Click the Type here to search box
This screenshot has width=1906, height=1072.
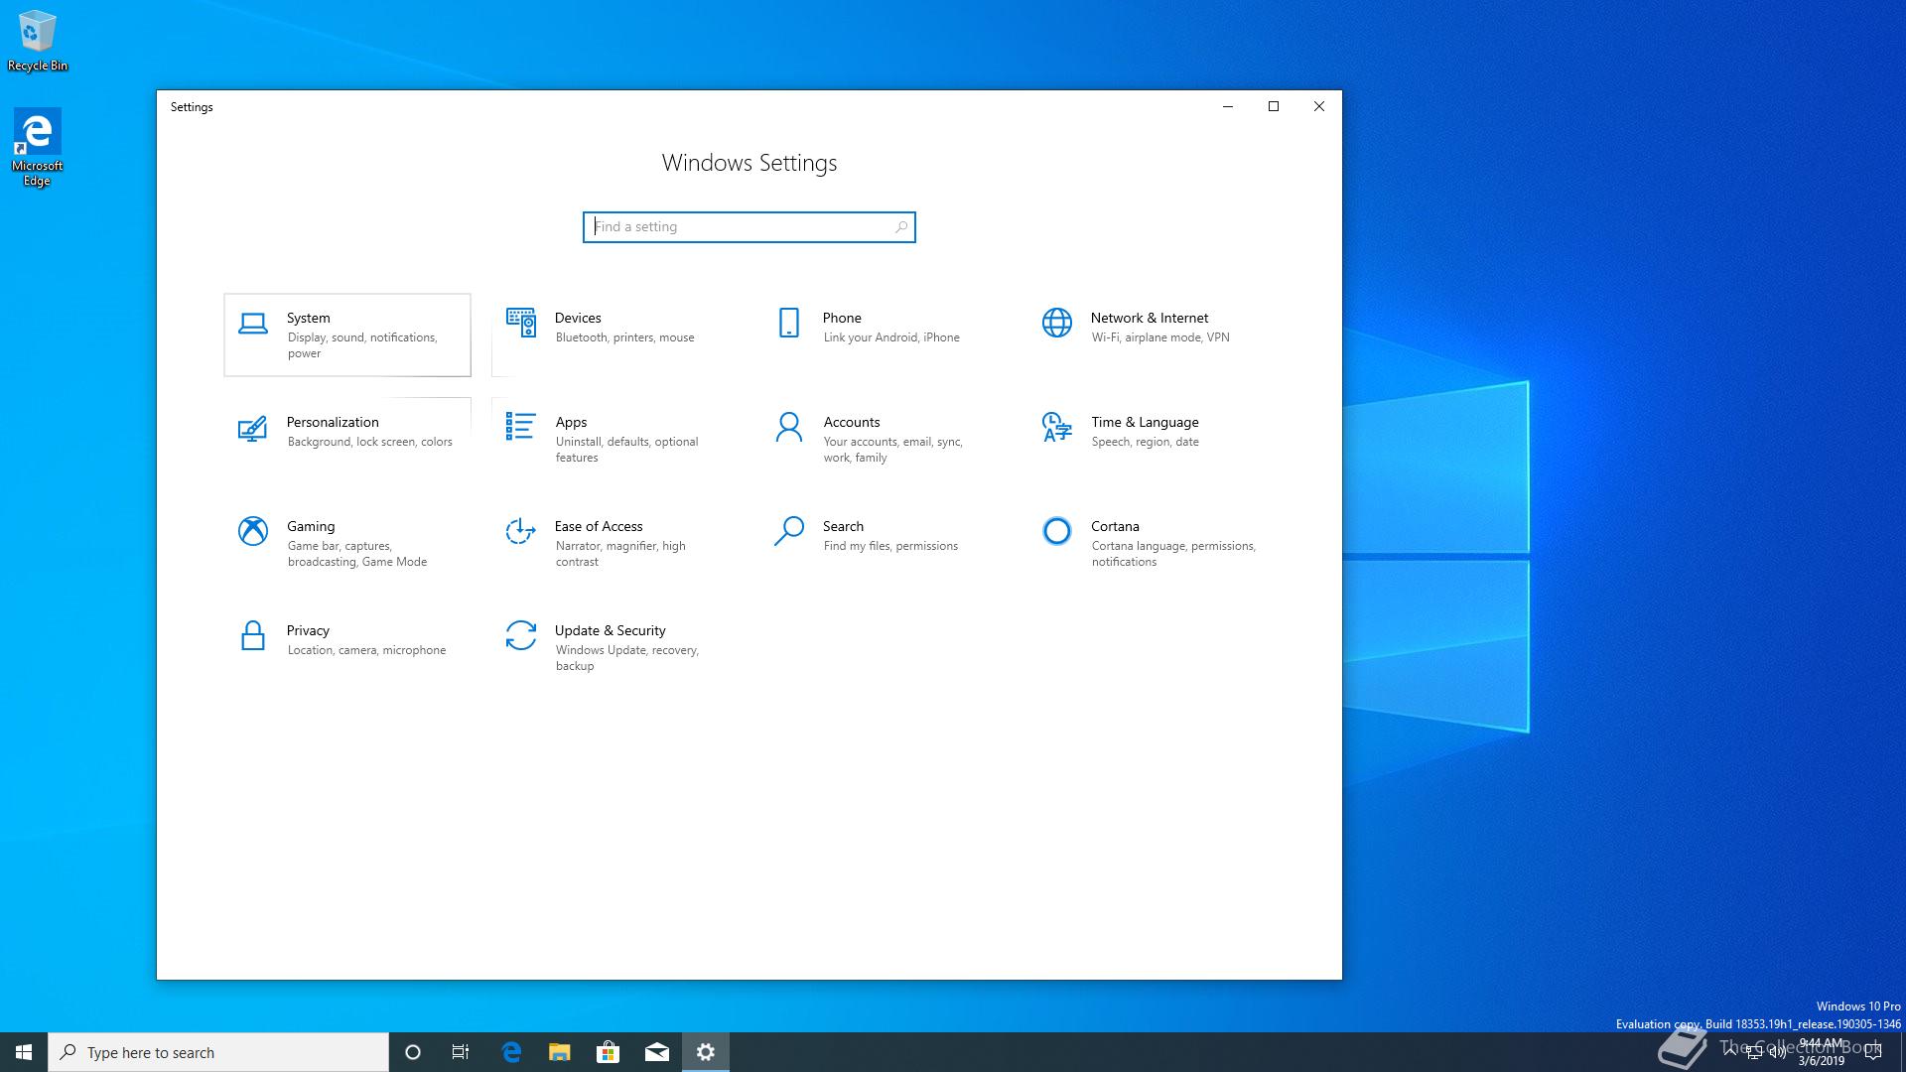click(218, 1052)
